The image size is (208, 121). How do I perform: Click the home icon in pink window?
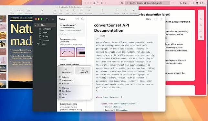tap(122, 3)
